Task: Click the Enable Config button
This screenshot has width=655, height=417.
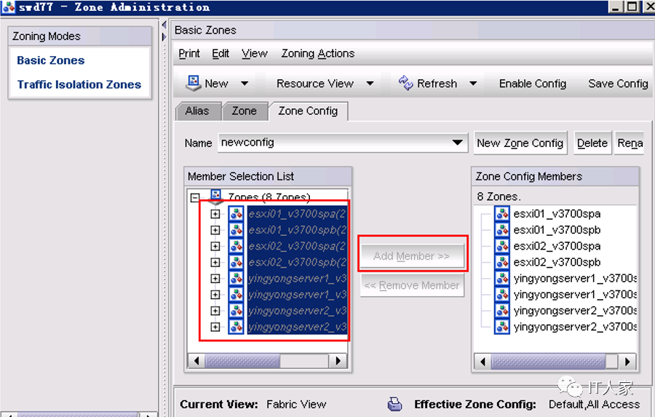Action: 533,84
